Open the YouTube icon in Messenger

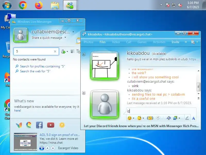pyautogui.click(x=50, y=125)
